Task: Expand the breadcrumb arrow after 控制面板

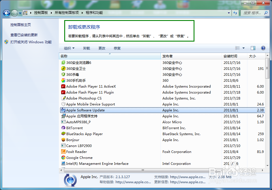Action: click(x=51, y=13)
